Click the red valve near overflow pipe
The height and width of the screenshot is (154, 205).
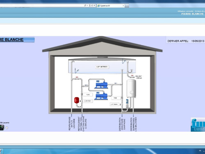pos(132,76)
